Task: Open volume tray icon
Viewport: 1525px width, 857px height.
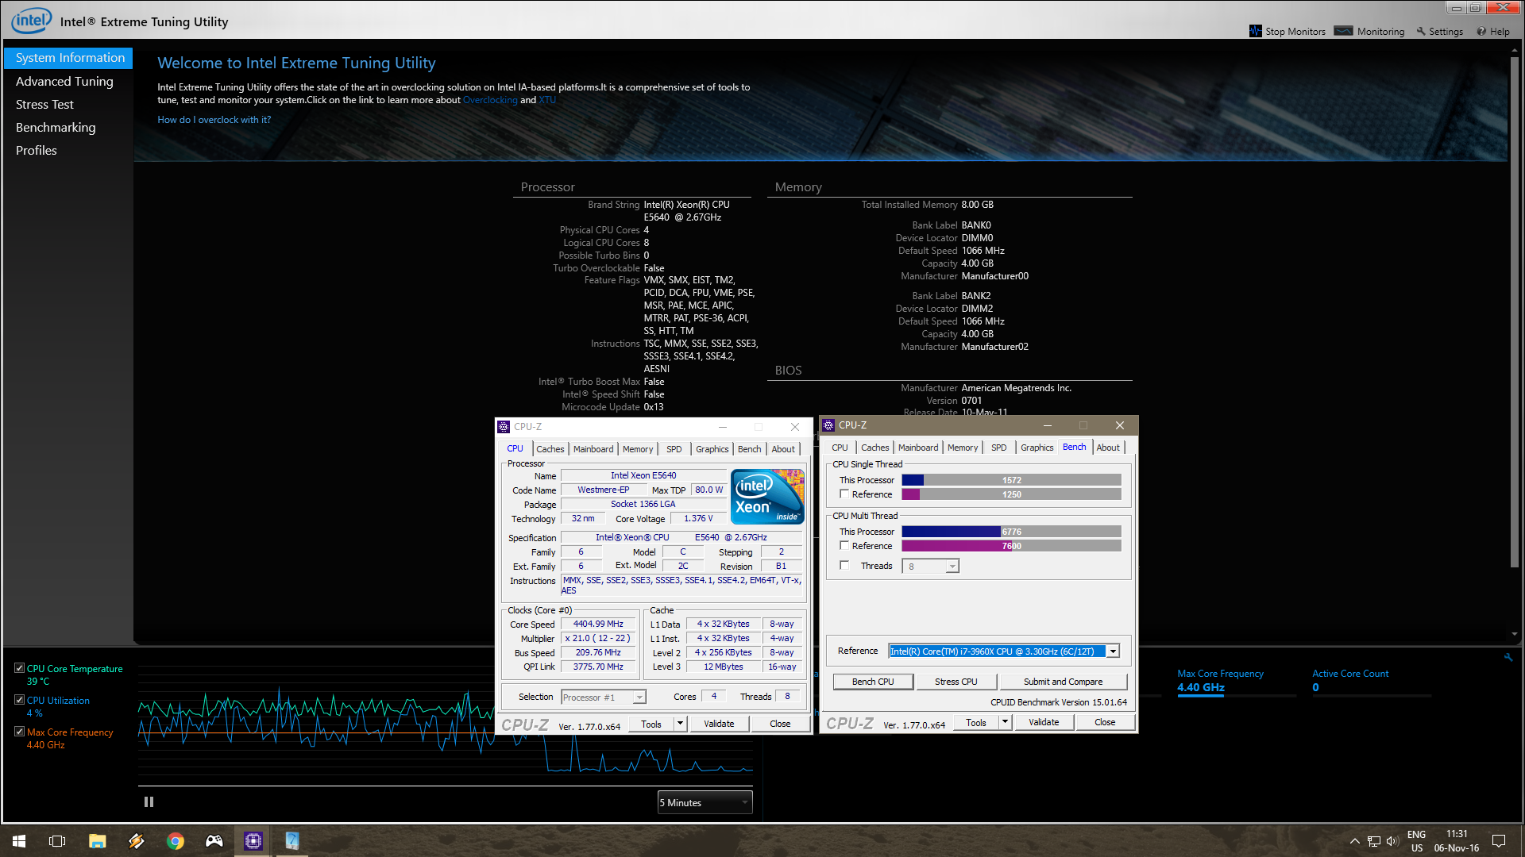Action: 1393,841
